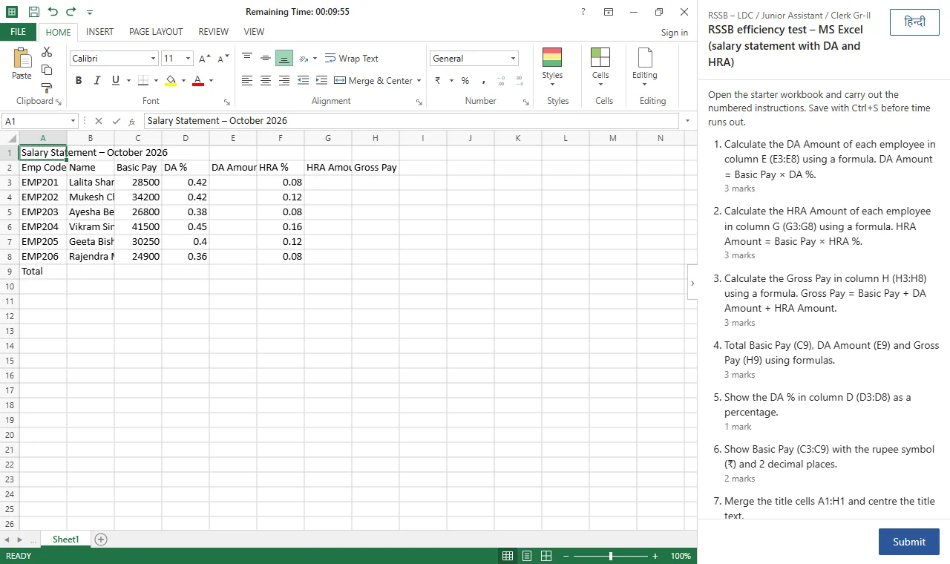Open the General number format dropdown
This screenshot has width=950, height=564.
pyautogui.click(x=513, y=59)
